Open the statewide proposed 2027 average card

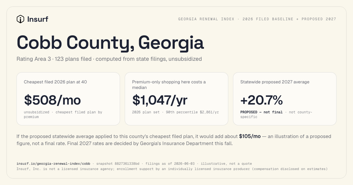pos(285,99)
